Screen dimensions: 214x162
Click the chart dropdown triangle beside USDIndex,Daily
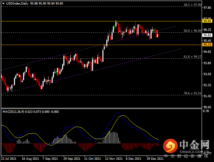(3, 3)
